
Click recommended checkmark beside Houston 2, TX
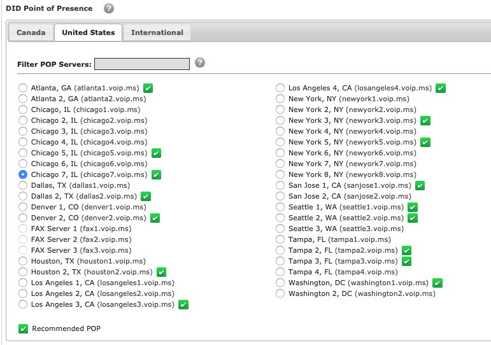tap(161, 272)
